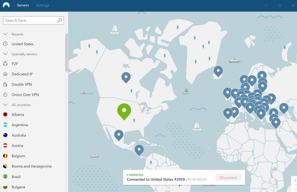Choose Double VPN servers
The width and height of the screenshot is (297, 192).
click(x=22, y=84)
